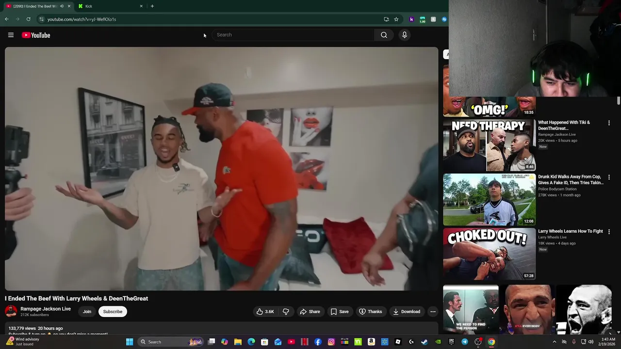Open the purple K browser extension

pos(411,19)
